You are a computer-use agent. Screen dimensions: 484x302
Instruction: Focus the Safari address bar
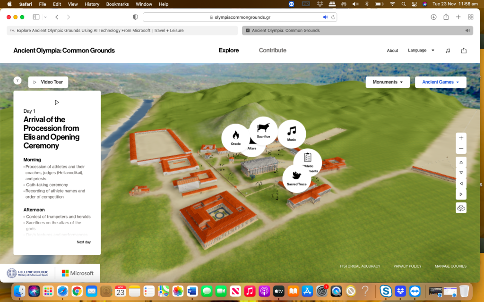[240, 17]
